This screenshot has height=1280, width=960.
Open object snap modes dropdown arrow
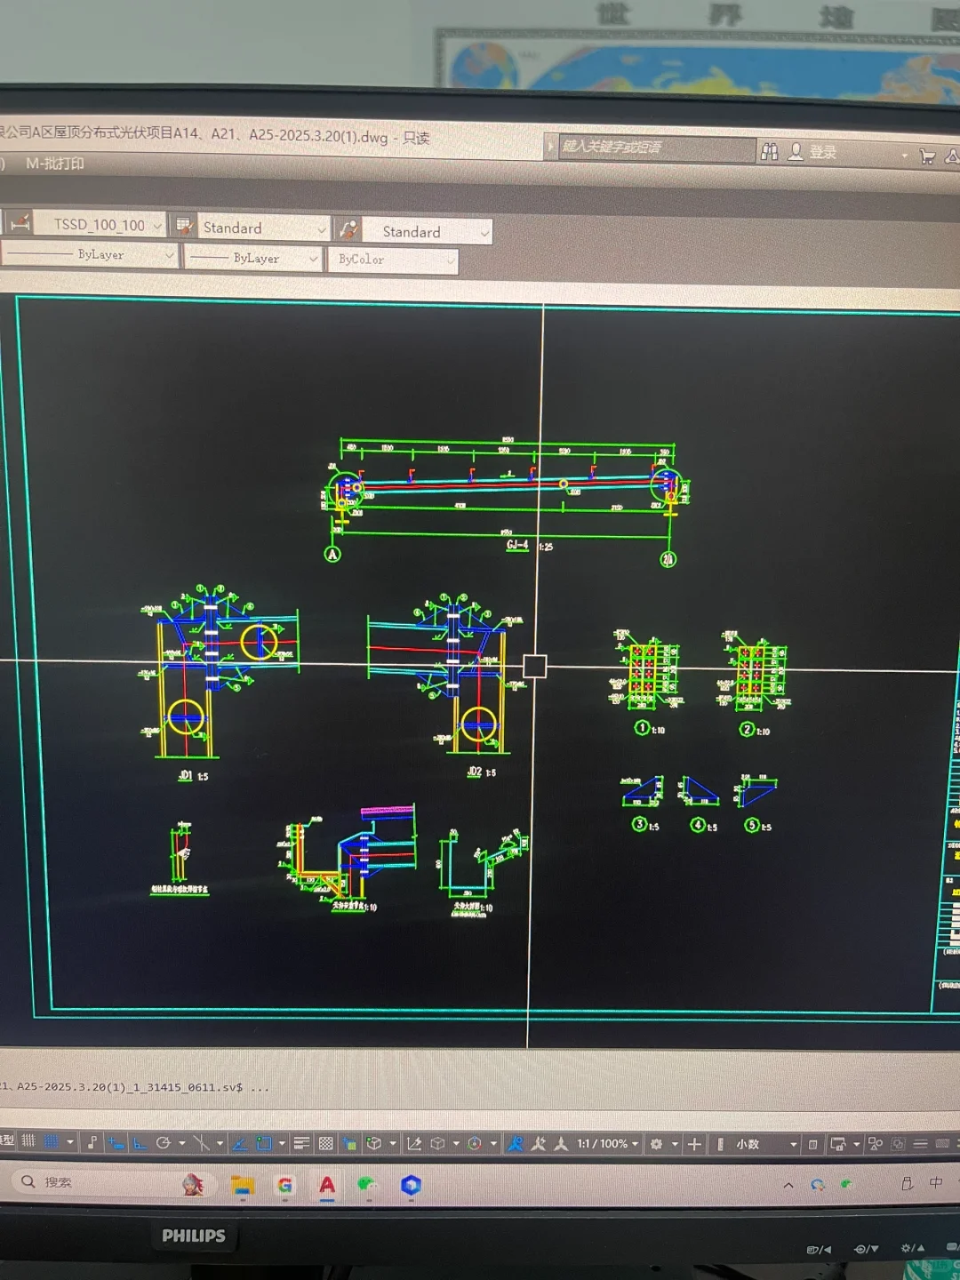282,1143
